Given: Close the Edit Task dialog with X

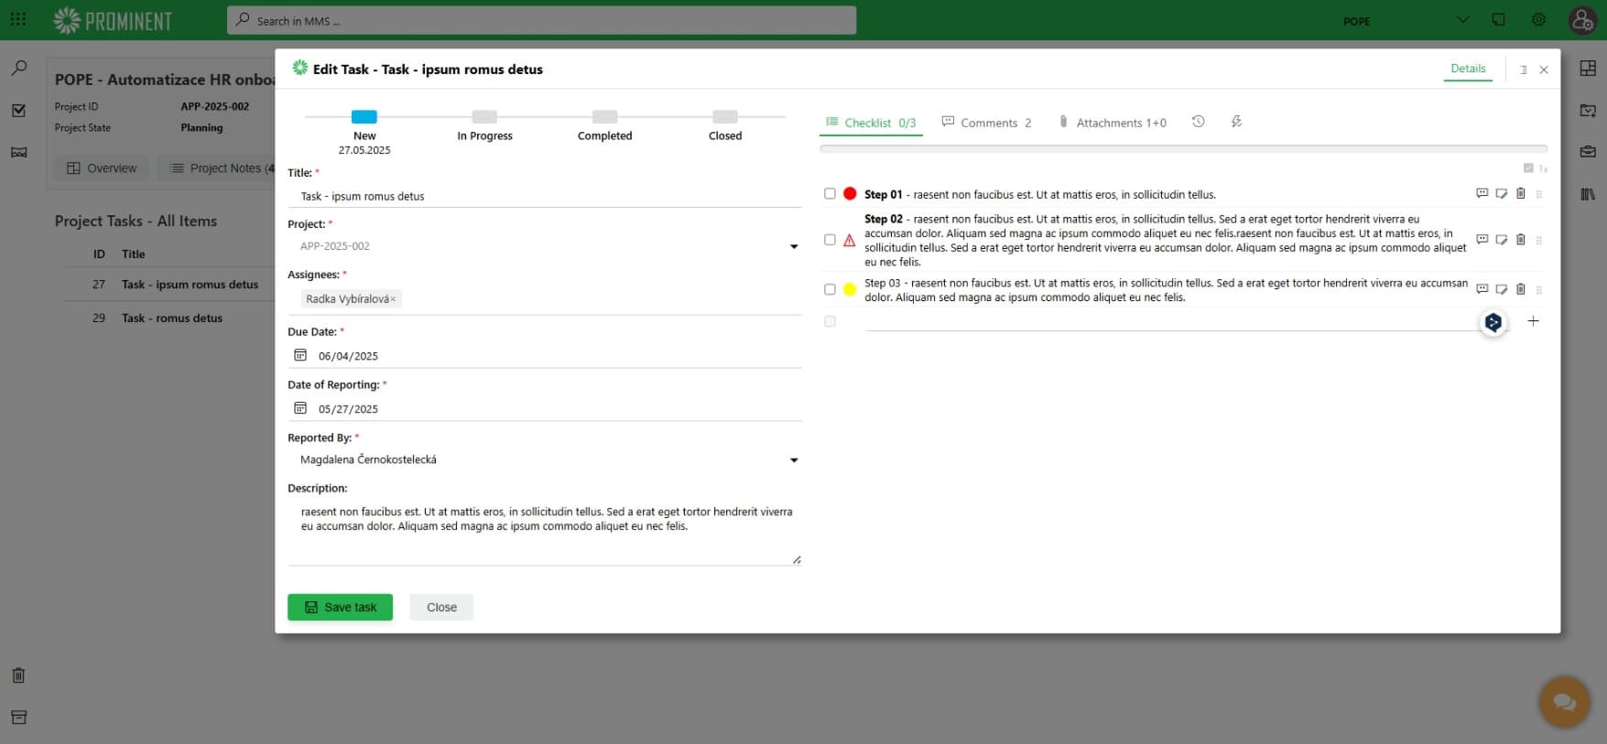Looking at the screenshot, I should 1544,70.
